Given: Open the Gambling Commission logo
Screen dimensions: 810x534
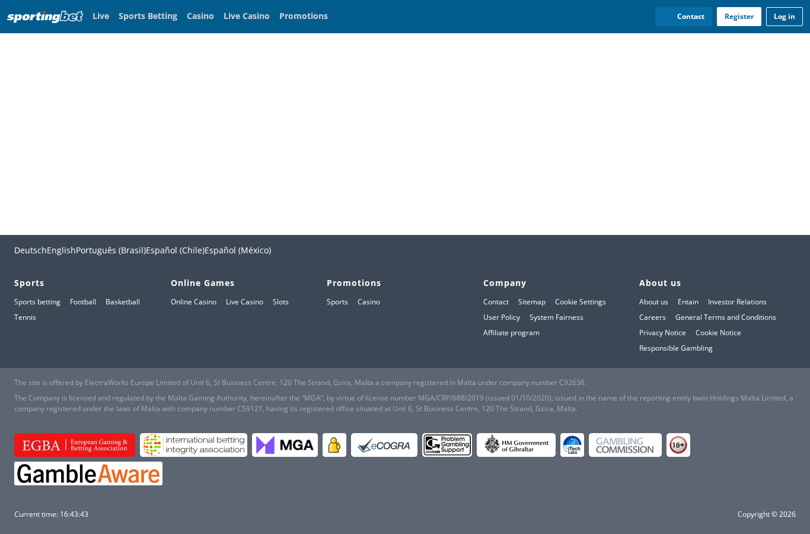Looking at the screenshot, I should (625, 445).
